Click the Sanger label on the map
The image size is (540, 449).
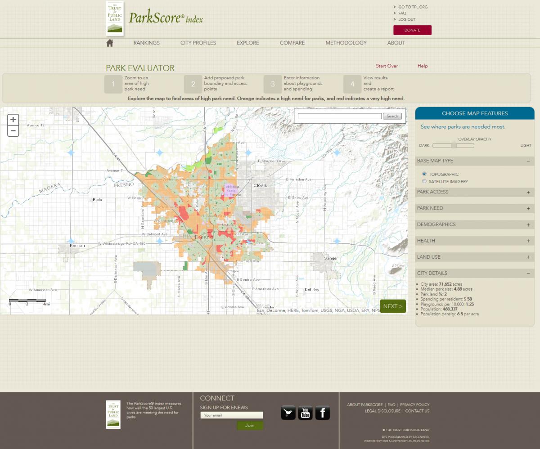click(x=331, y=258)
